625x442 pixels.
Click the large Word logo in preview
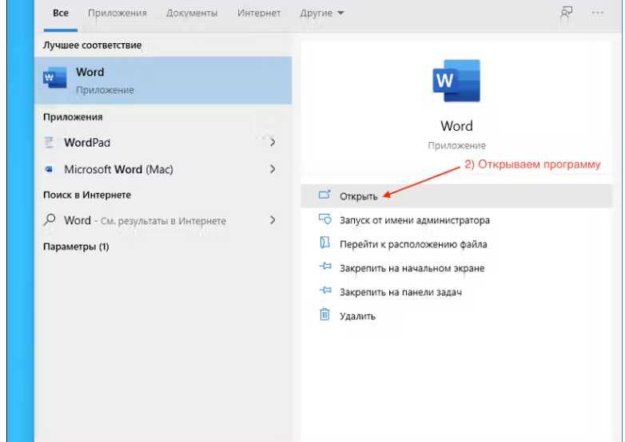[456, 81]
